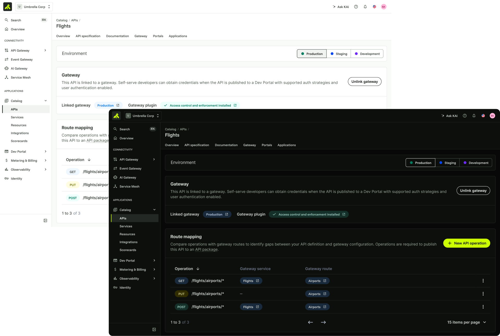Go to next page arrow in dark table

pos(323,322)
